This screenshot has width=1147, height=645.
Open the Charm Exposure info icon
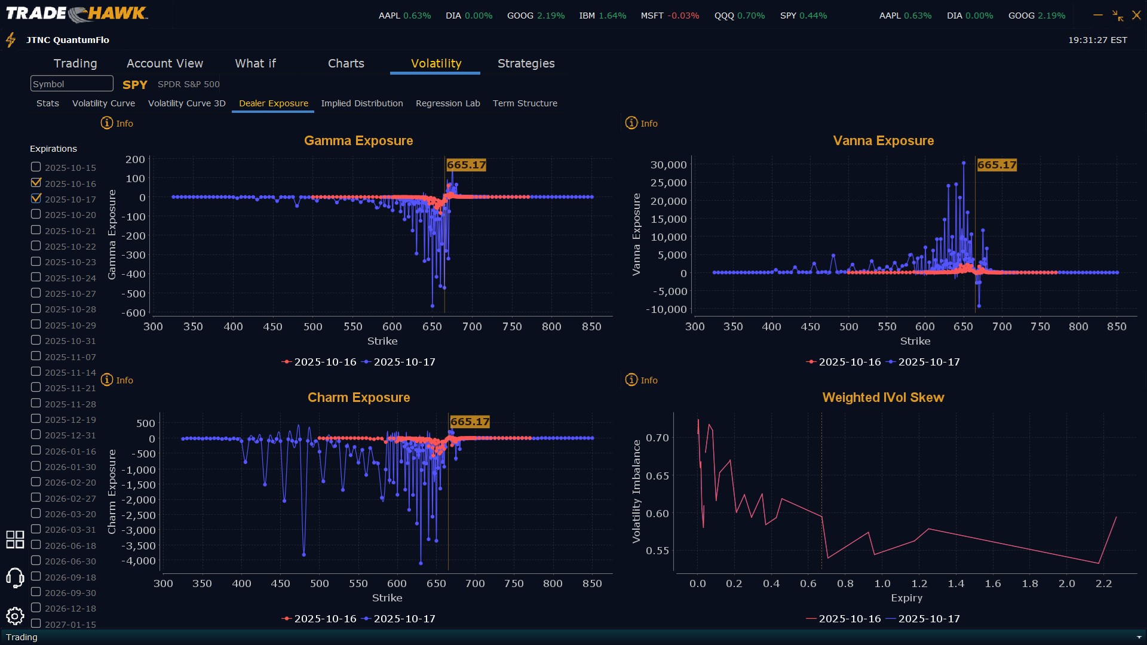[107, 380]
